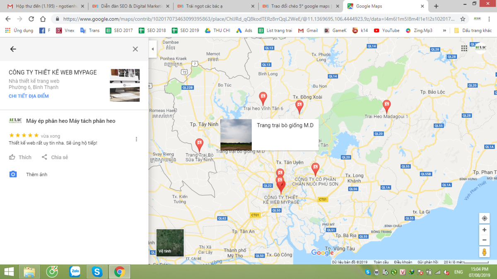The height and width of the screenshot is (279, 497).
Task: Click the Phú Sơn livestock company map pin
Action: click(315, 169)
